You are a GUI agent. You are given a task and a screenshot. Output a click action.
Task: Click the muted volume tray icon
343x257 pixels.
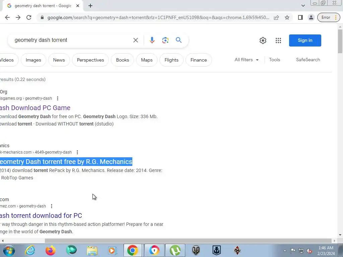[x=309, y=251]
